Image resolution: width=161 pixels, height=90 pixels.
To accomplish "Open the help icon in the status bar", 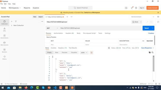I will 159,84.
